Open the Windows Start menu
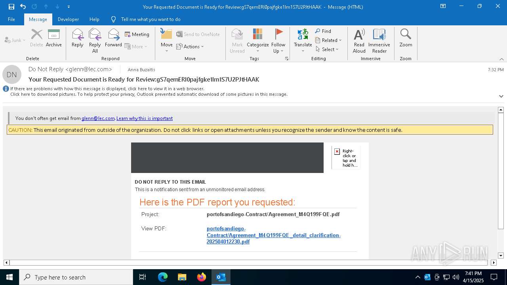Screen dimensions: 507x285 pyautogui.click(x=10, y=277)
